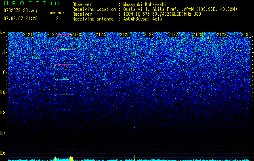
Task: Click the 2130 time label
Action: pyautogui.click(x=246, y=35)
